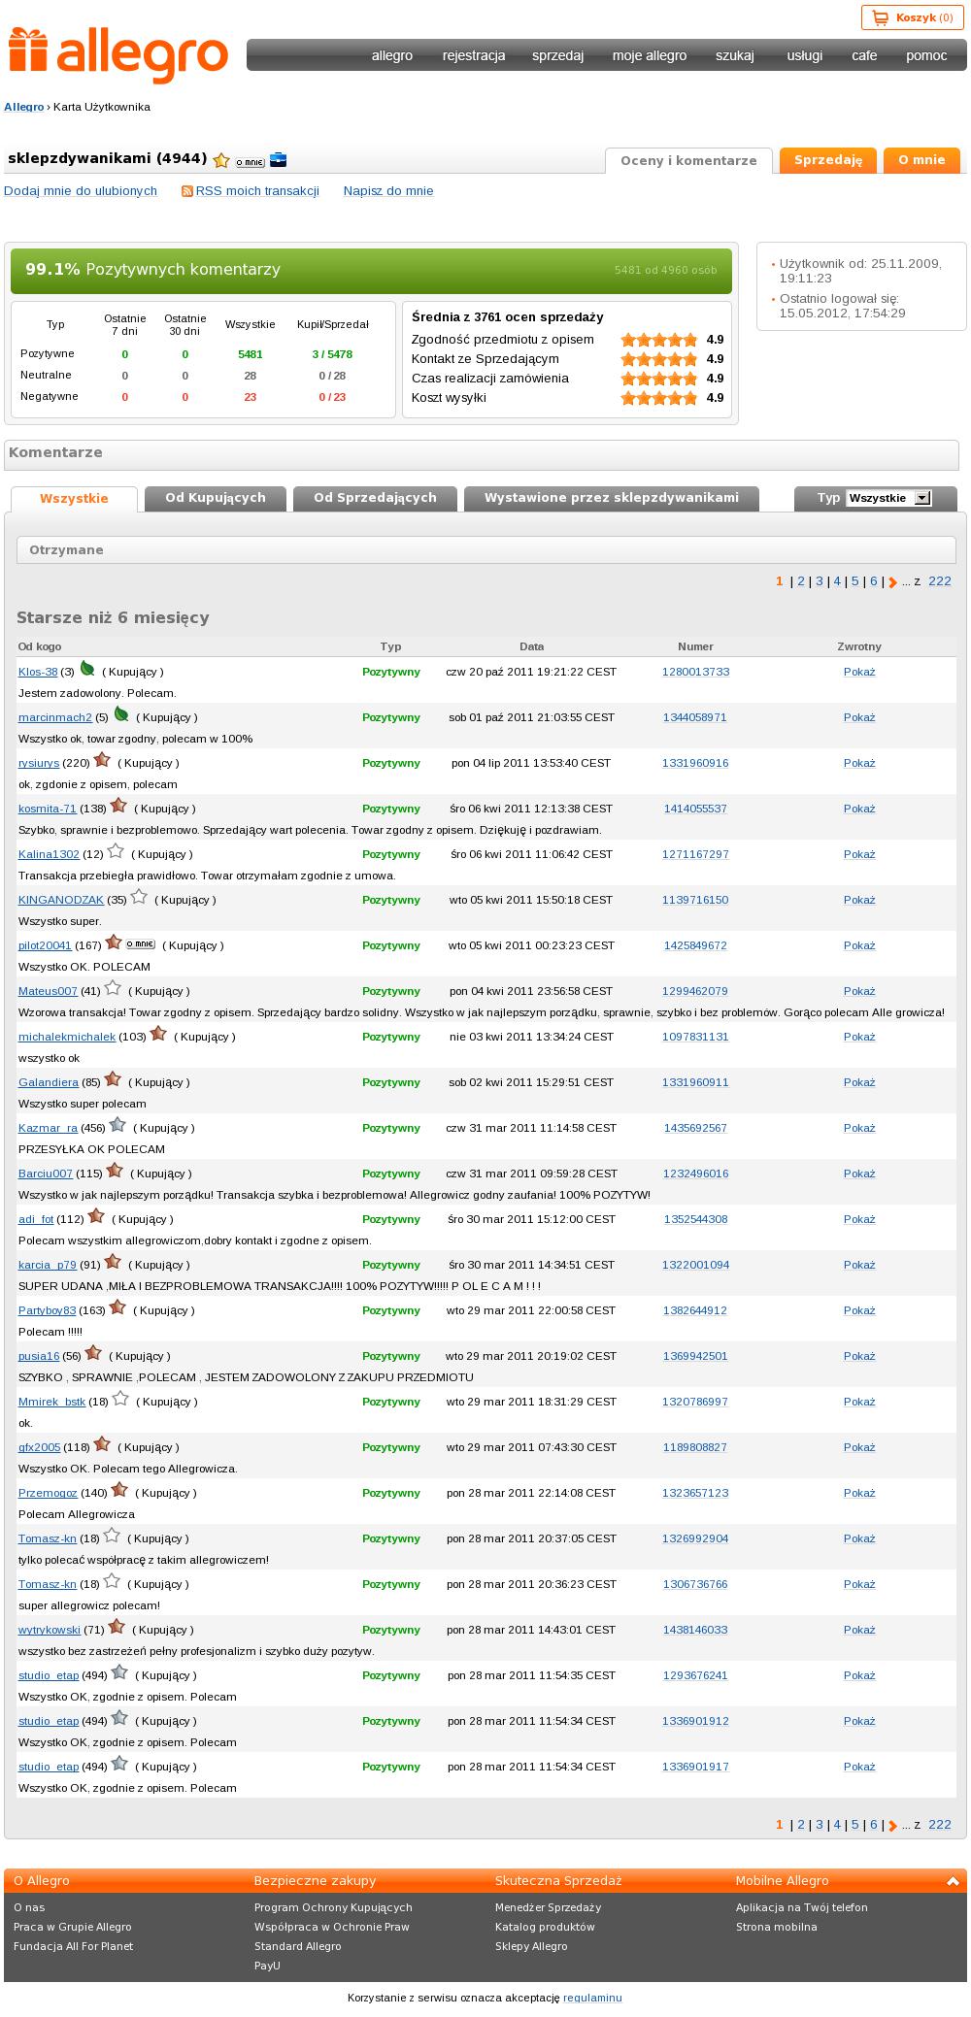Click the orange RSS feed icon
971x2017 pixels.
[x=187, y=191]
